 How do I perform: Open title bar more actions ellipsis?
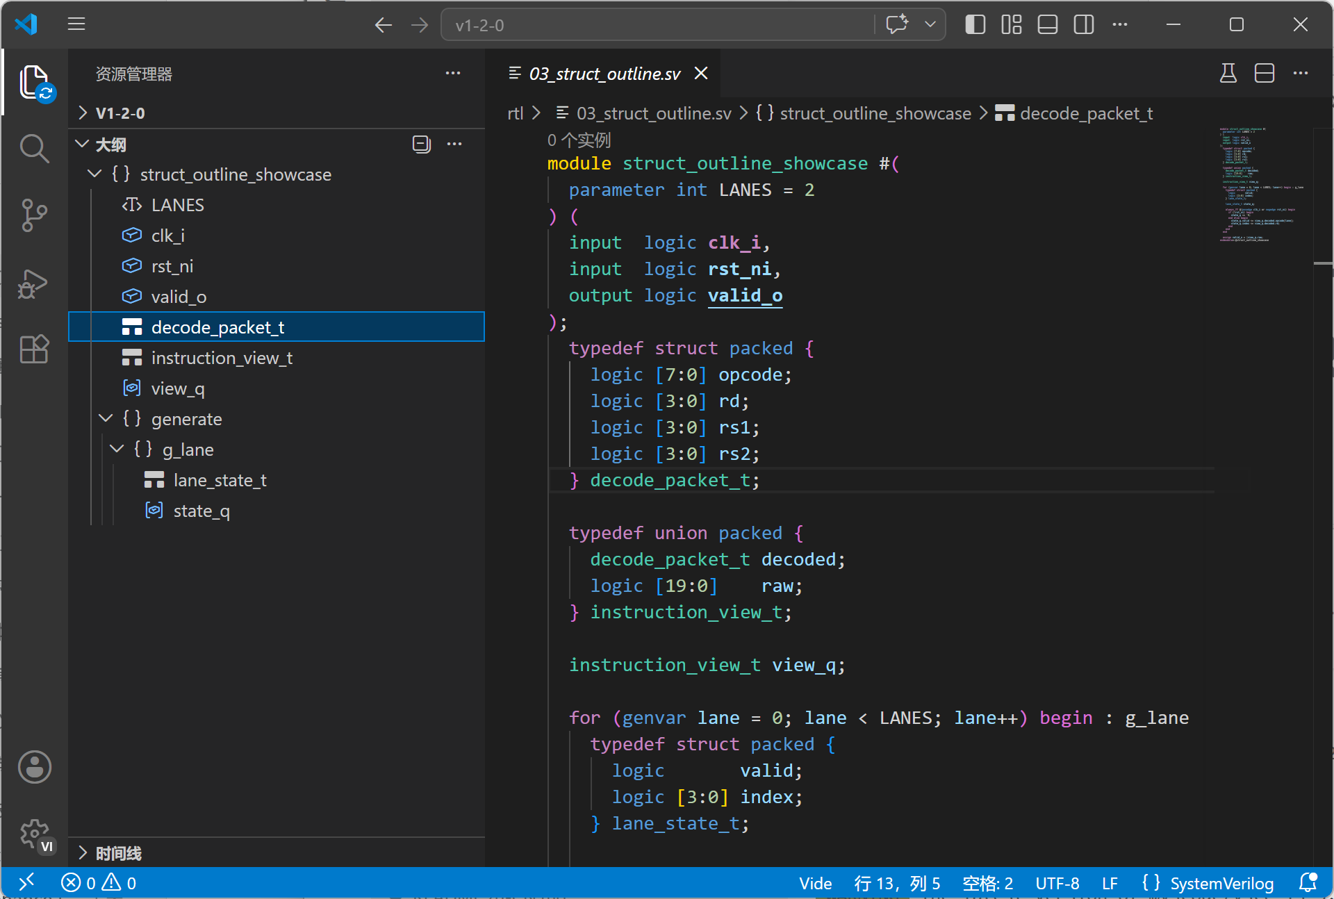(1120, 24)
